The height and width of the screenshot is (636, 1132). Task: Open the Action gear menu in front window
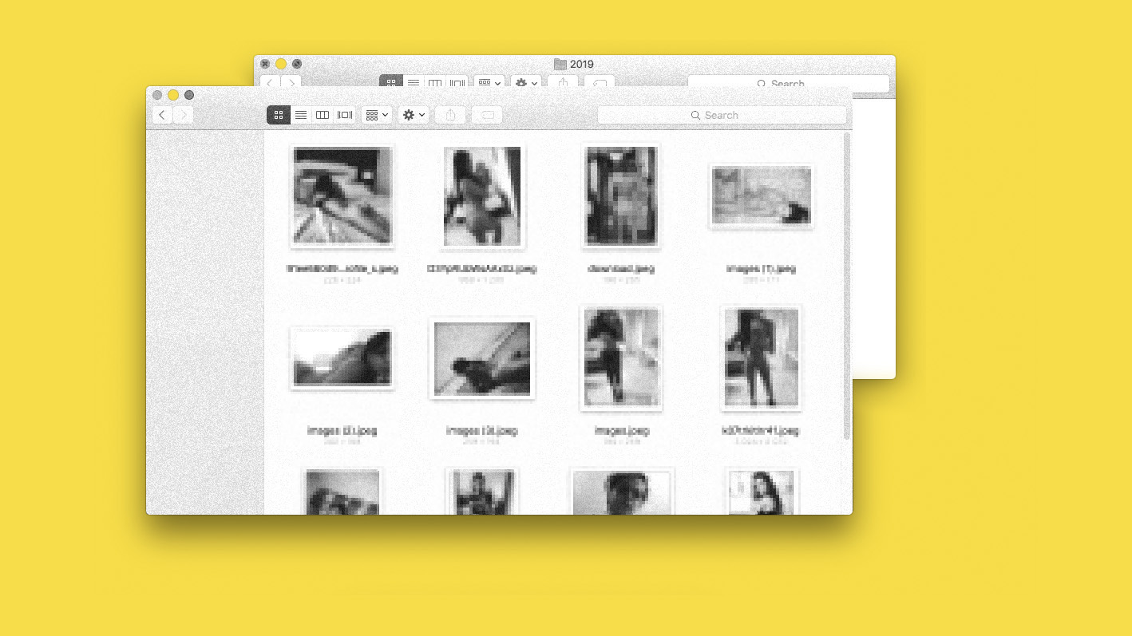point(414,115)
